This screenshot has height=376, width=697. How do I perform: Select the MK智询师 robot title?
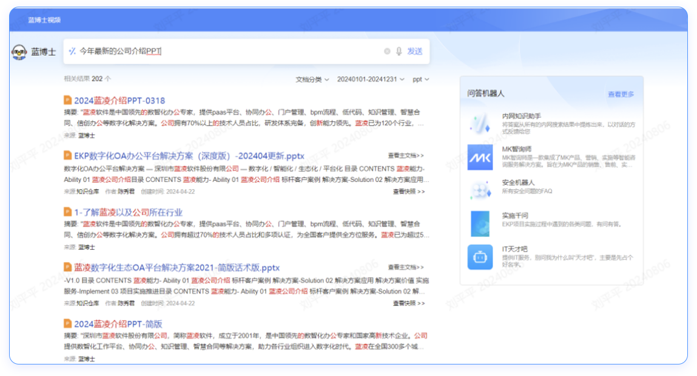[516, 149]
